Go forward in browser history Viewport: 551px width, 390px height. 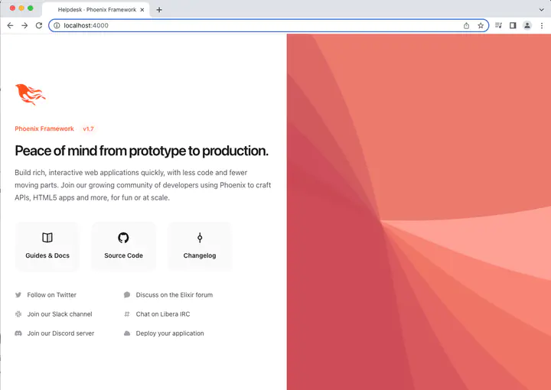(x=24, y=25)
